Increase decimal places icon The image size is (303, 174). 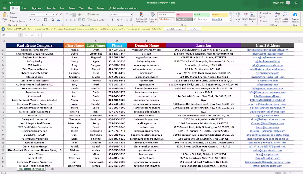coord(127,20)
